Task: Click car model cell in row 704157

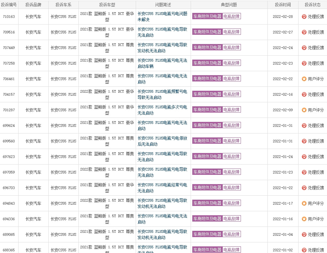Action: coord(107,94)
